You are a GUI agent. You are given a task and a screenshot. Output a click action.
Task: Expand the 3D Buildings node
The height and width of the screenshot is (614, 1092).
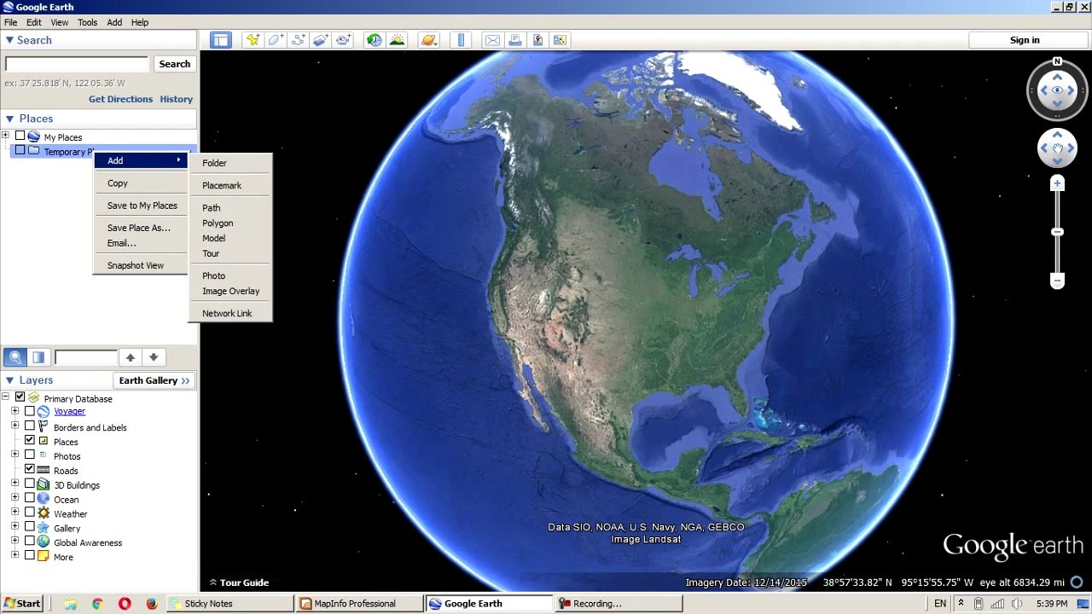tap(15, 484)
